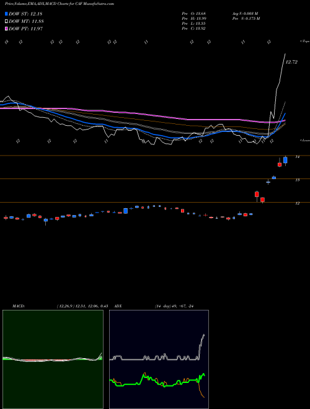
Task: Click the latest blue candlestick near 14
Action: pos(285,161)
